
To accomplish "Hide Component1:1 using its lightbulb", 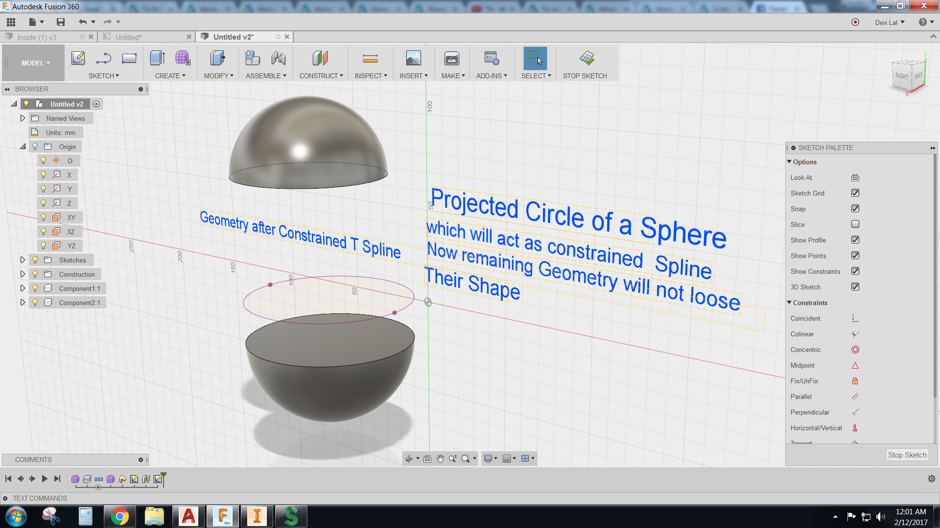I will pyautogui.click(x=35, y=288).
